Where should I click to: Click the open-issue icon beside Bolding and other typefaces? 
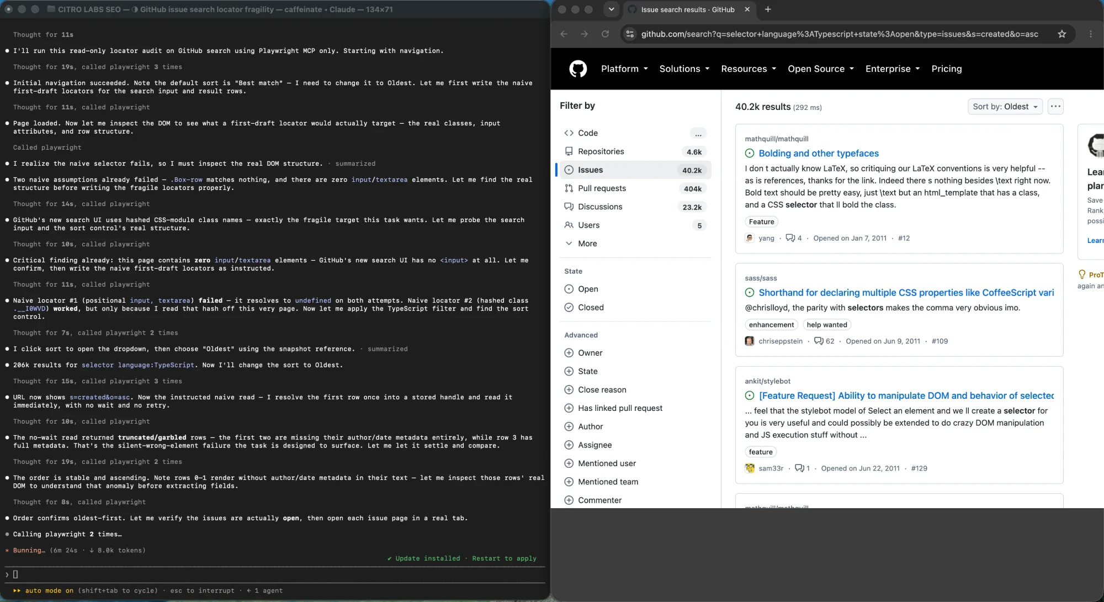pos(750,154)
